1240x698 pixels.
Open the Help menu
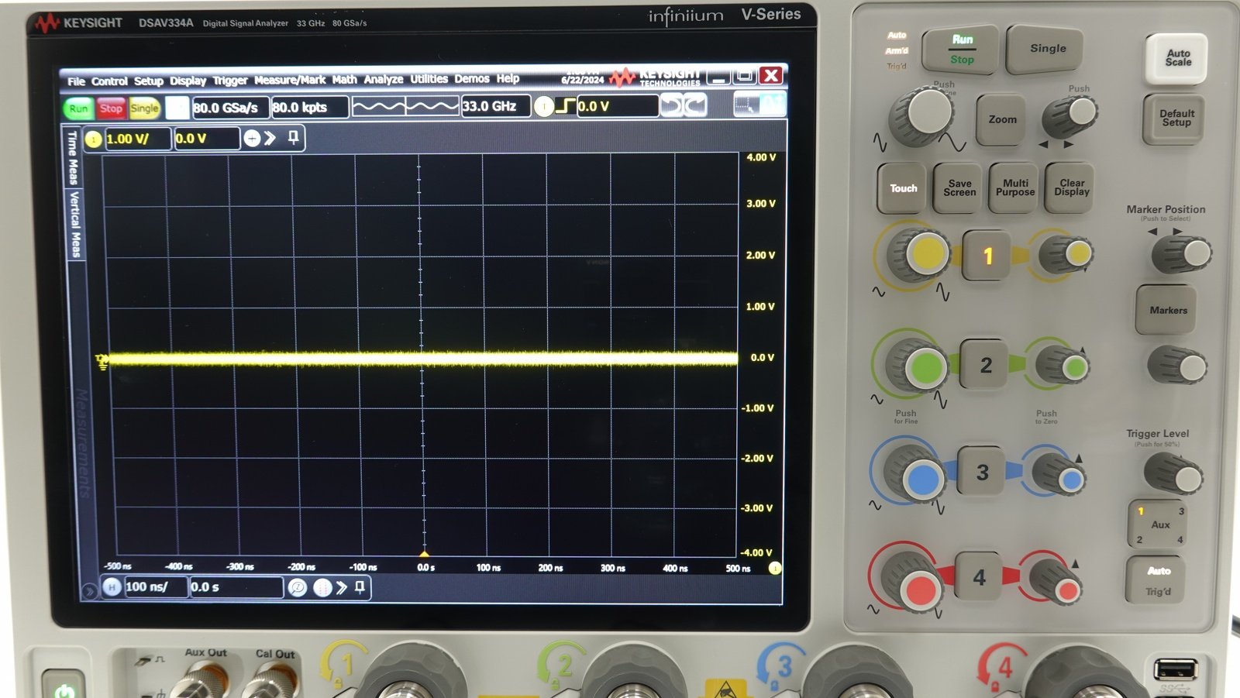click(508, 78)
